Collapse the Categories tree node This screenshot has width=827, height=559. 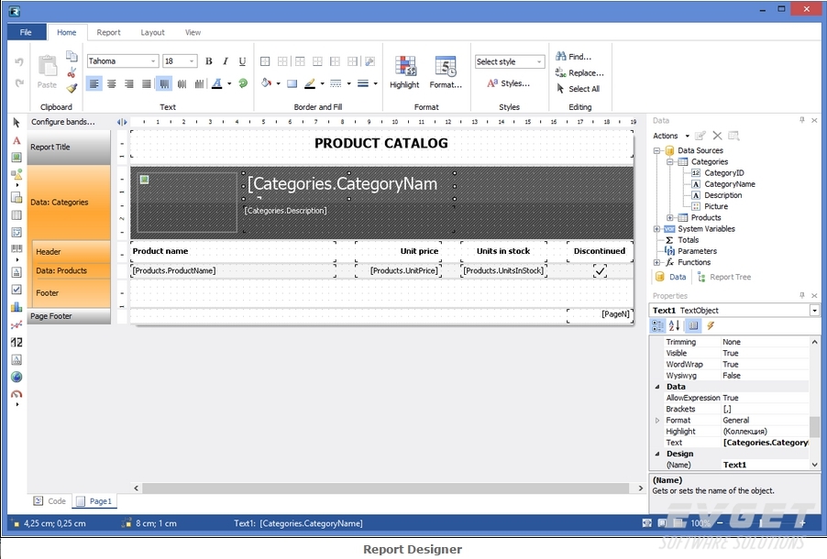pos(670,162)
